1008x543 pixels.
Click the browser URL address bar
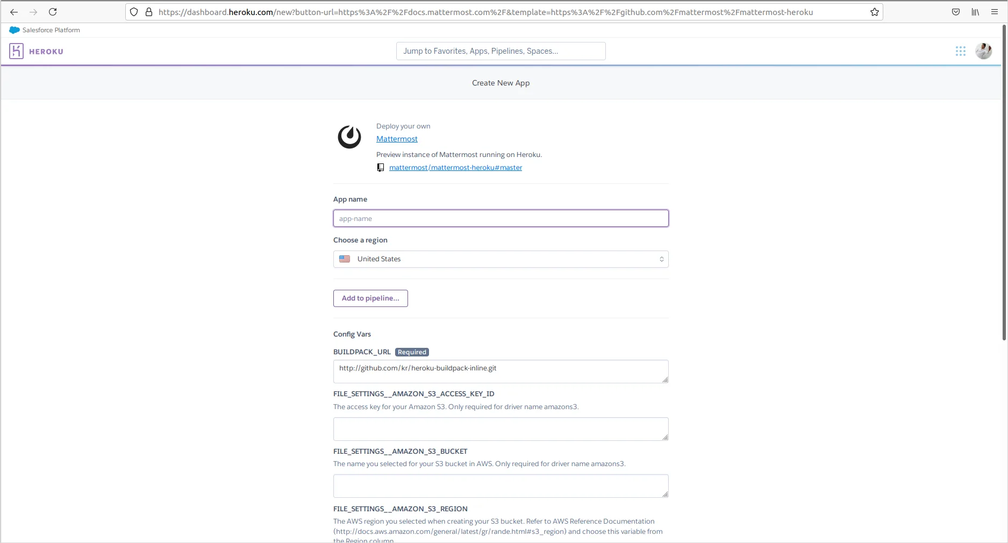[504, 12]
